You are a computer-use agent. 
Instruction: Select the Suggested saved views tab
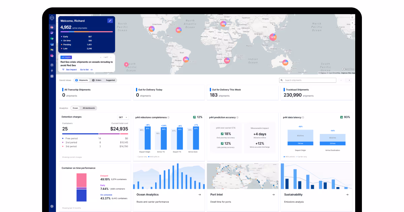(110, 80)
